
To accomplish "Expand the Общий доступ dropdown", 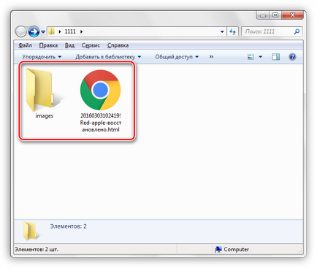I will (x=177, y=57).
